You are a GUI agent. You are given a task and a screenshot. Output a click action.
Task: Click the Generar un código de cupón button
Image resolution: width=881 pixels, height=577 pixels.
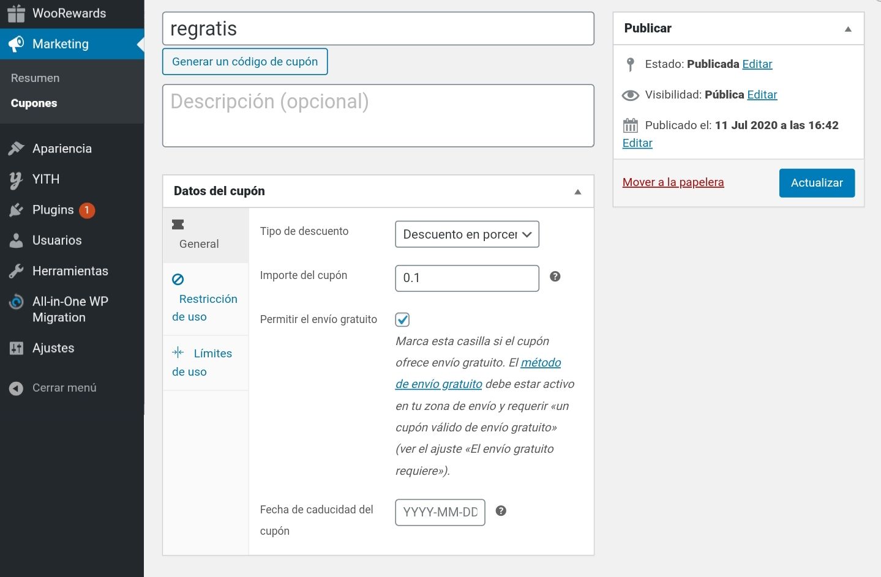(245, 62)
